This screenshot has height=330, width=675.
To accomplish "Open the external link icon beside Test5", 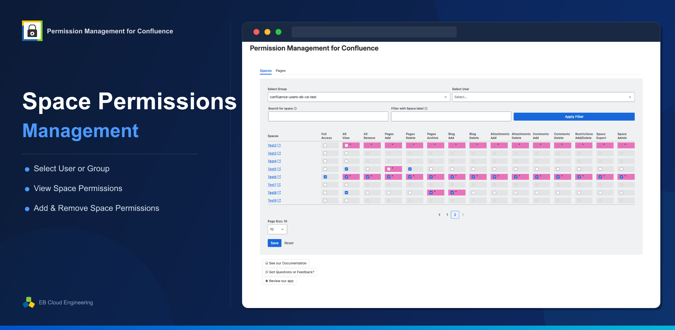I will (x=279, y=169).
